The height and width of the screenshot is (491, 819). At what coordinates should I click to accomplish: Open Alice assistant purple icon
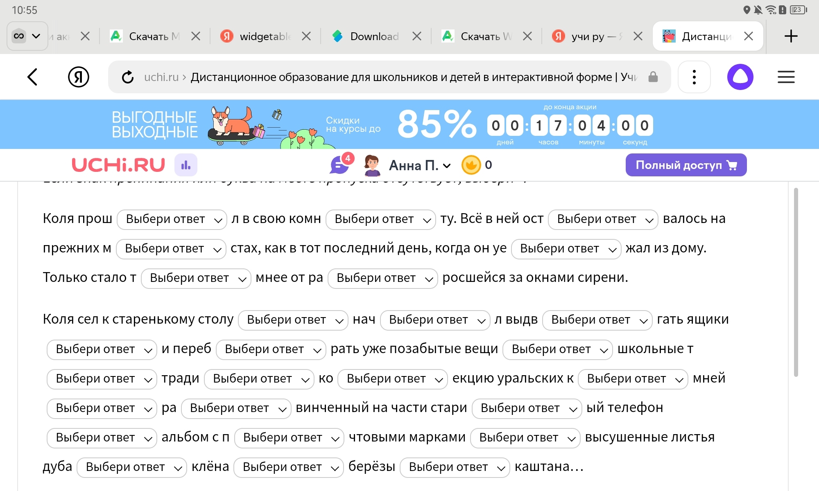pyautogui.click(x=740, y=77)
